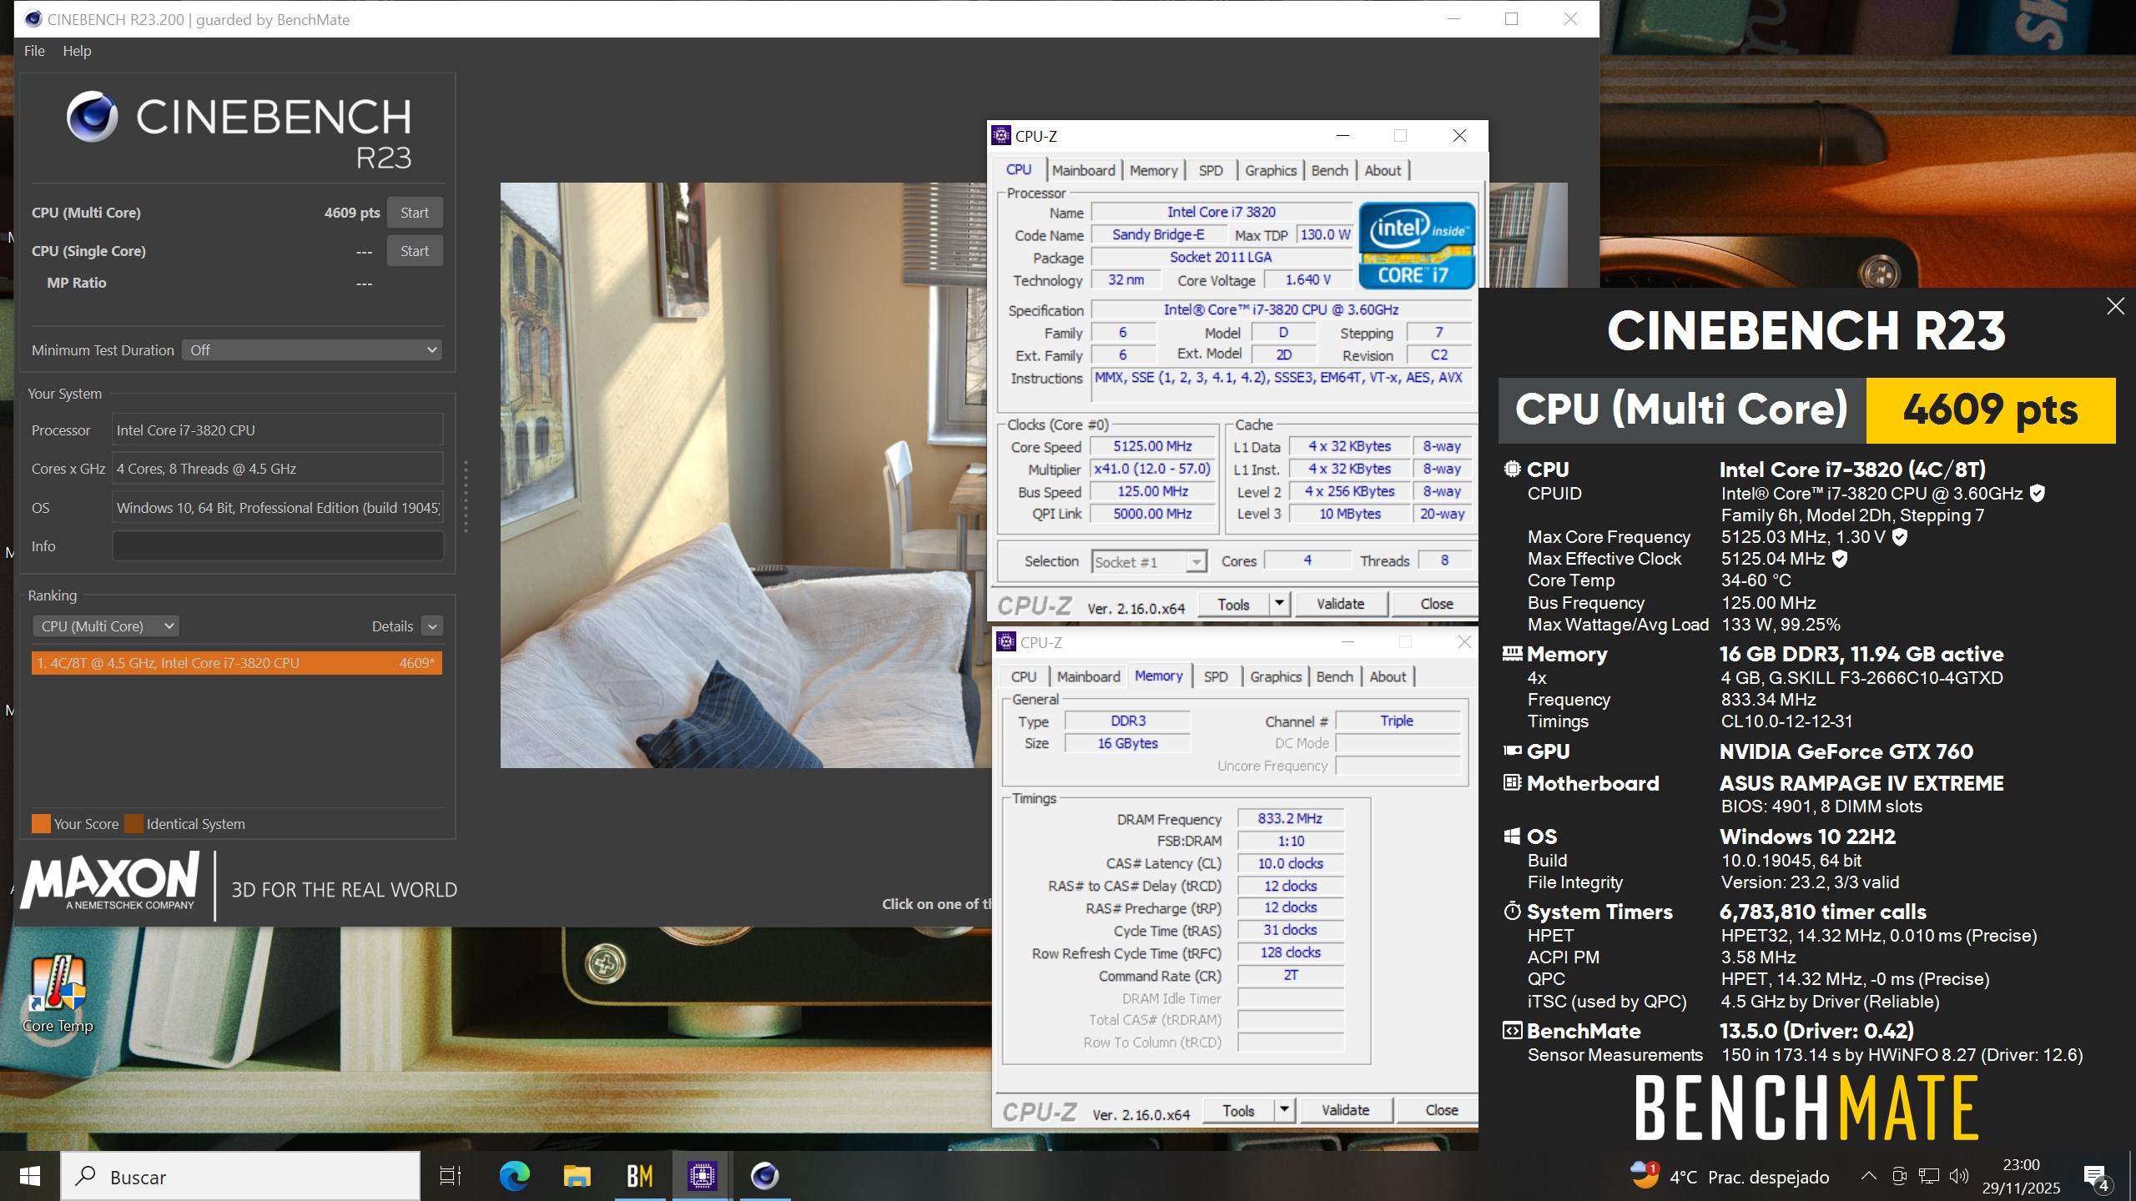Click the CPU-Z taskbar icon
The image size is (2136, 1201).
click(702, 1176)
